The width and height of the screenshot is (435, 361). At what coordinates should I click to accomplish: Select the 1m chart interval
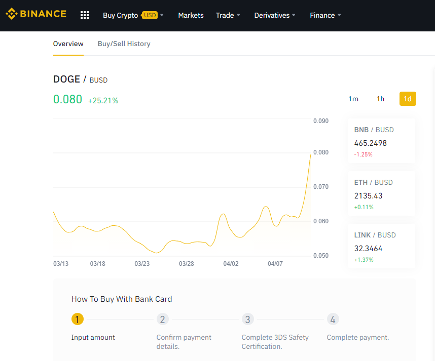coord(353,99)
